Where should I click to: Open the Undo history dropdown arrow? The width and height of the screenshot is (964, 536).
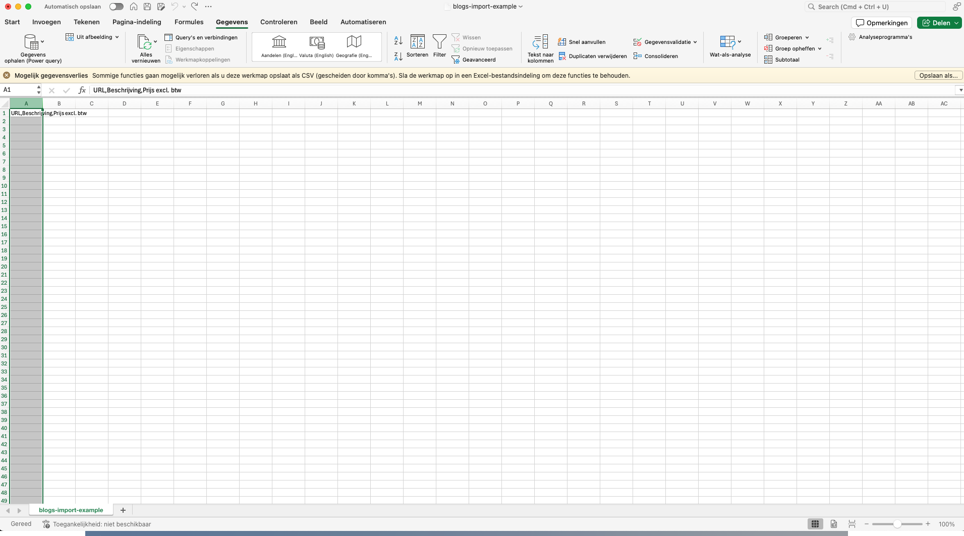[x=184, y=7]
